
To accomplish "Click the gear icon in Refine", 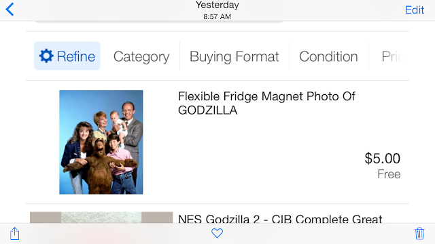I will pyautogui.click(x=46, y=56).
